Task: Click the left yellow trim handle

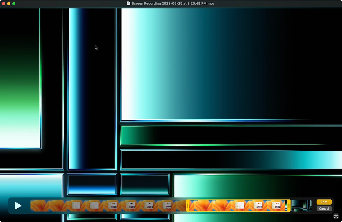Action: pyautogui.click(x=188, y=205)
